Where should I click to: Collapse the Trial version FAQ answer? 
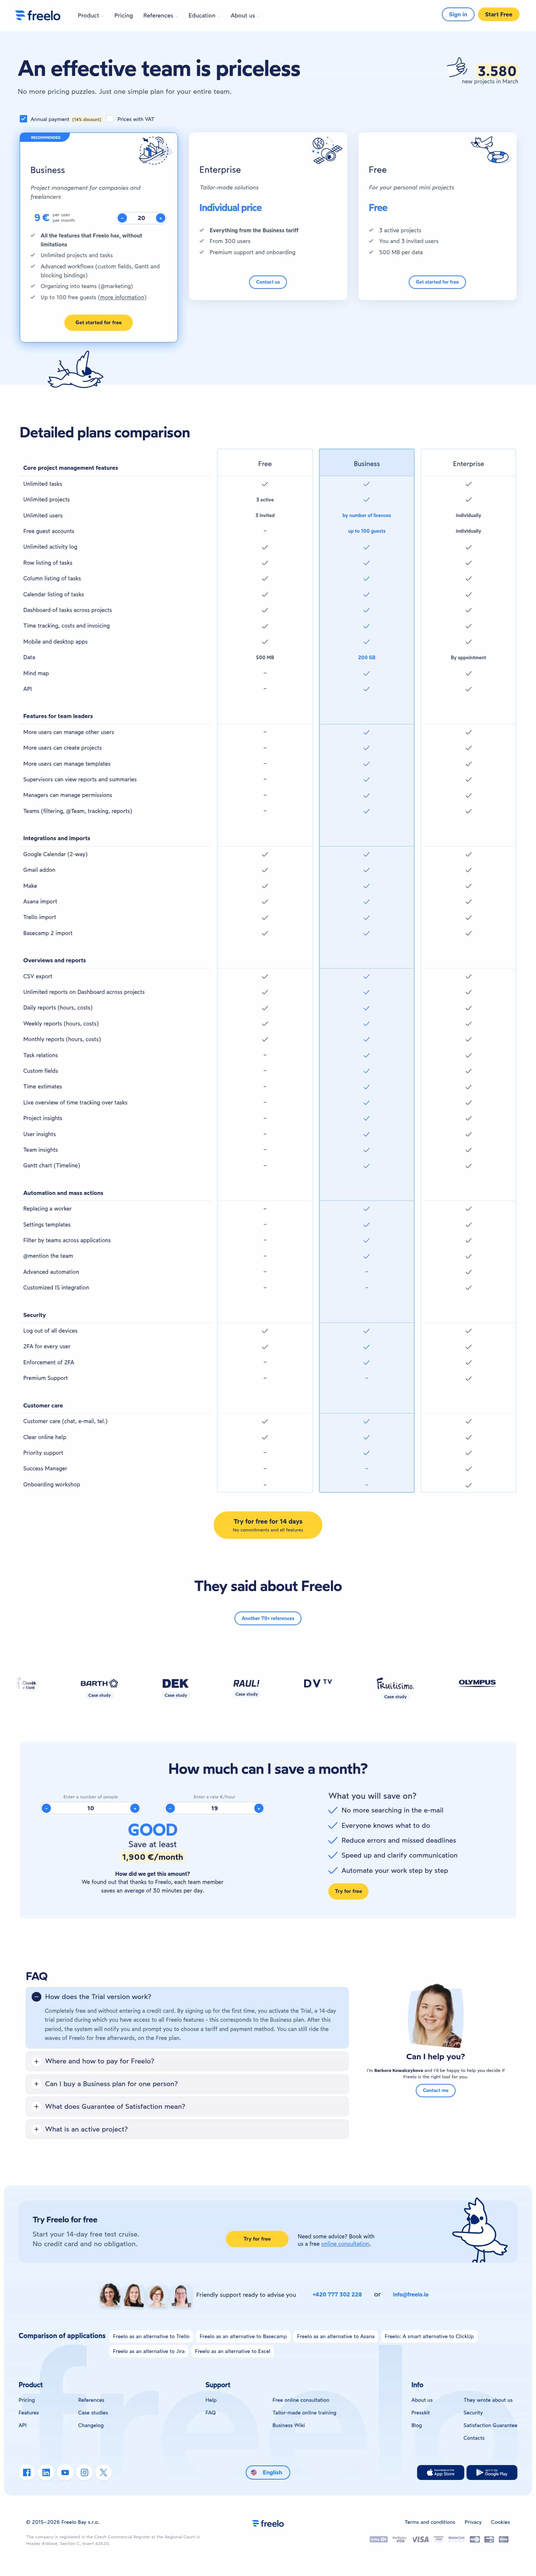(37, 1996)
